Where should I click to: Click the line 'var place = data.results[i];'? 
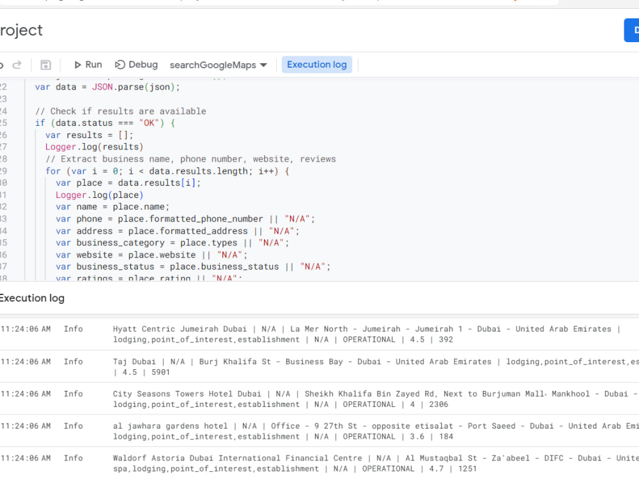tap(128, 183)
